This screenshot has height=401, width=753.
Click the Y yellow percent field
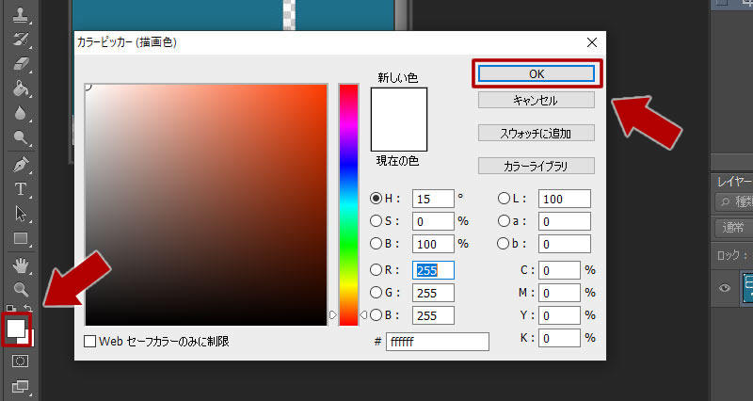559,315
